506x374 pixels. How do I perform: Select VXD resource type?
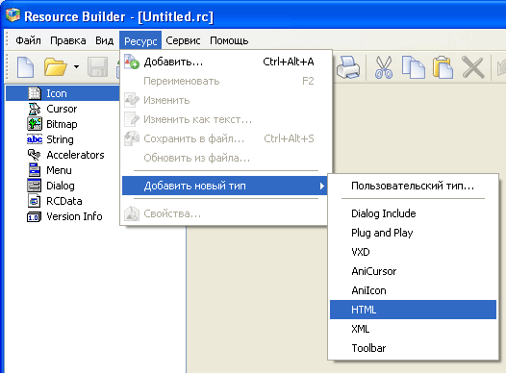[413, 252]
